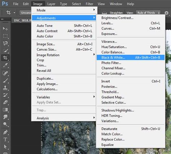Select the Clone Stamp tool
The width and height of the screenshot is (171, 154).
pyautogui.click(x=5, y=88)
